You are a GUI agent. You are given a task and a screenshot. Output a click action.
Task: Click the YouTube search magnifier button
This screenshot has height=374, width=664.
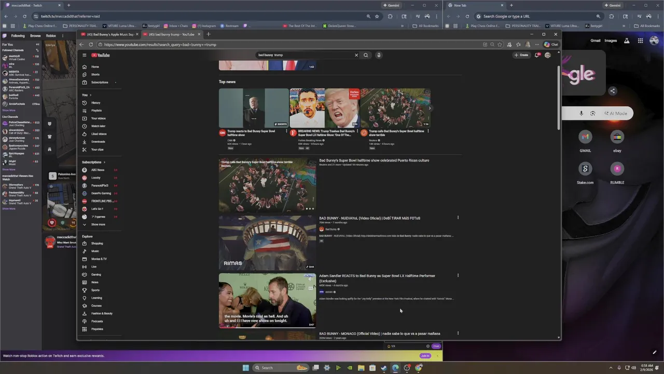click(366, 55)
